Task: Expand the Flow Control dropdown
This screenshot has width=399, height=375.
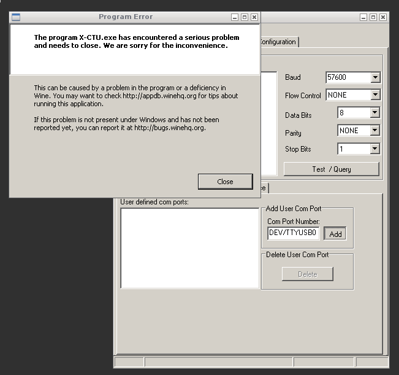Action: tap(375, 95)
